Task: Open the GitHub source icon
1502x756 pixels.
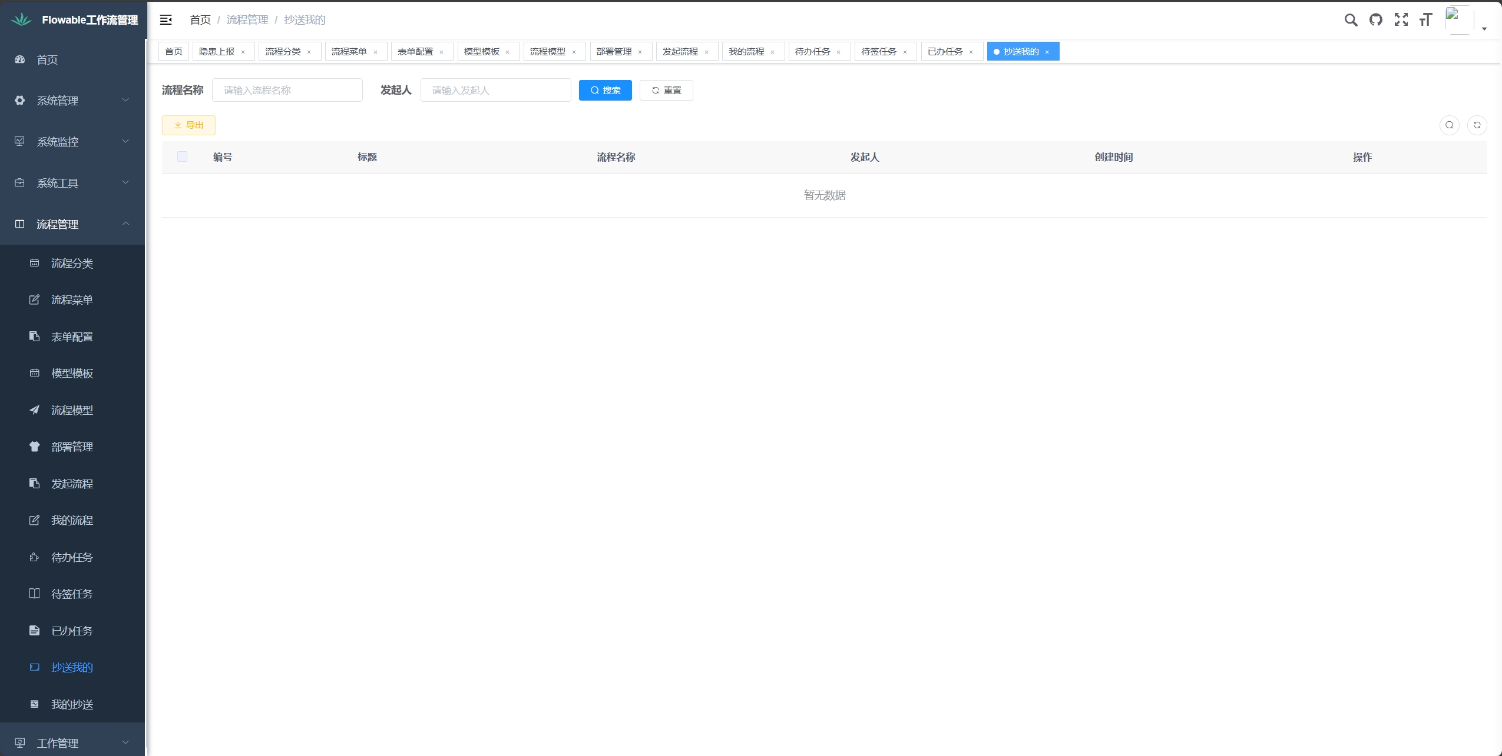Action: 1376,20
